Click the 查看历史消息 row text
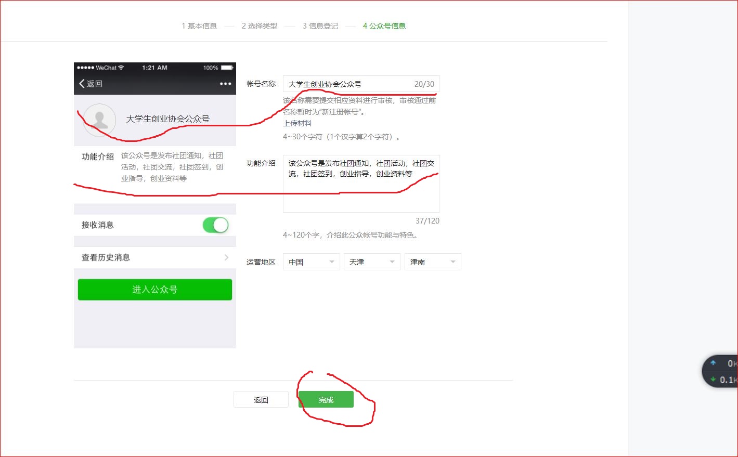The image size is (738, 457). pyautogui.click(x=106, y=257)
